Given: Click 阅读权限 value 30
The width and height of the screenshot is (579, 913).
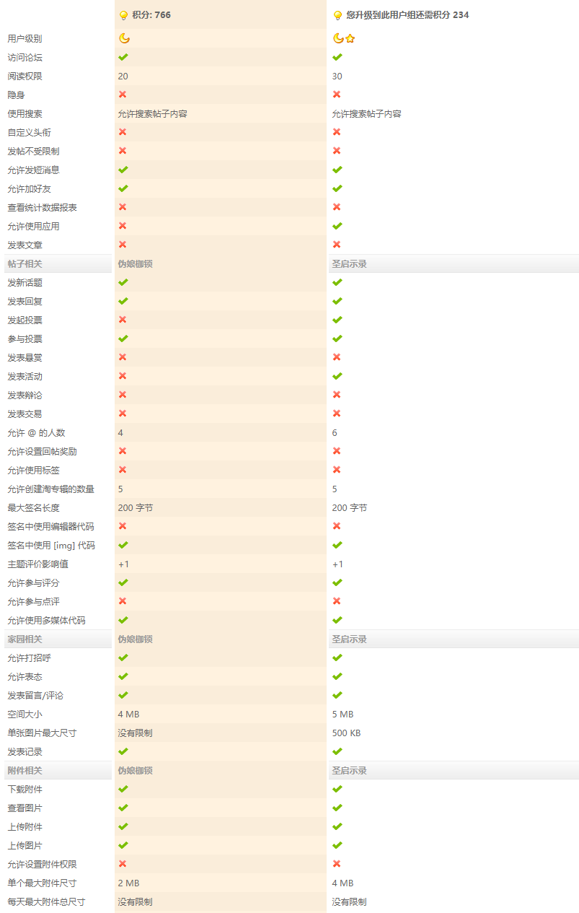Looking at the screenshot, I should (337, 76).
